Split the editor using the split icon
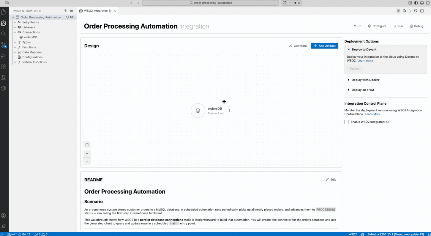The width and height of the screenshot is (431, 236). click(x=421, y=11)
